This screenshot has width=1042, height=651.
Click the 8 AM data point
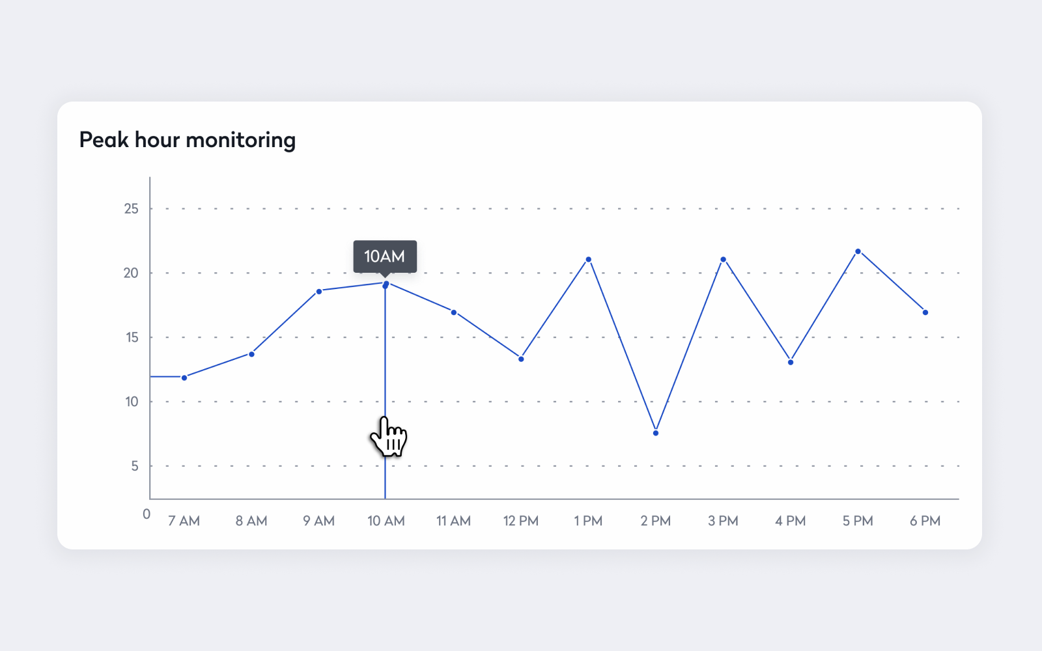click(x=251, y=354)
